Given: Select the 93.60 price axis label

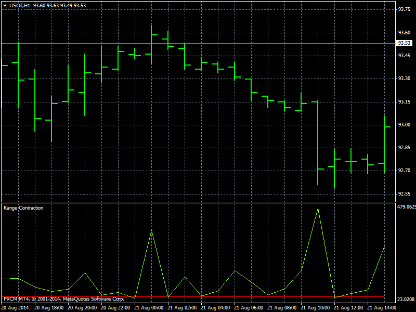Looking at the screenshot, I should [x=405, y=33].
